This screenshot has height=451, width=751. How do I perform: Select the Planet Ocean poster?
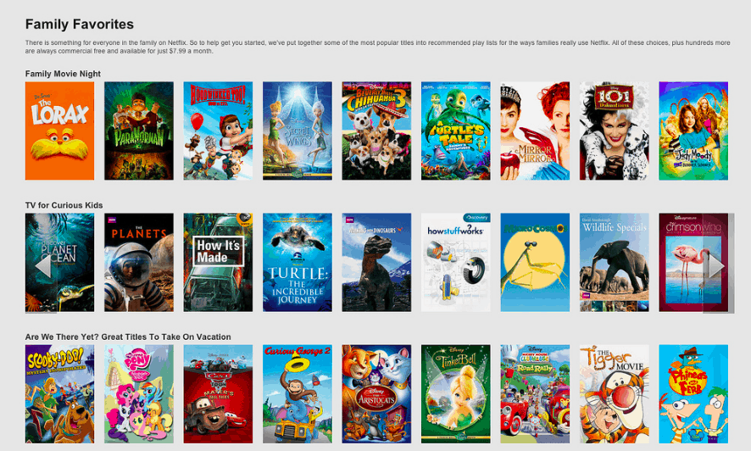click(60, 262)
